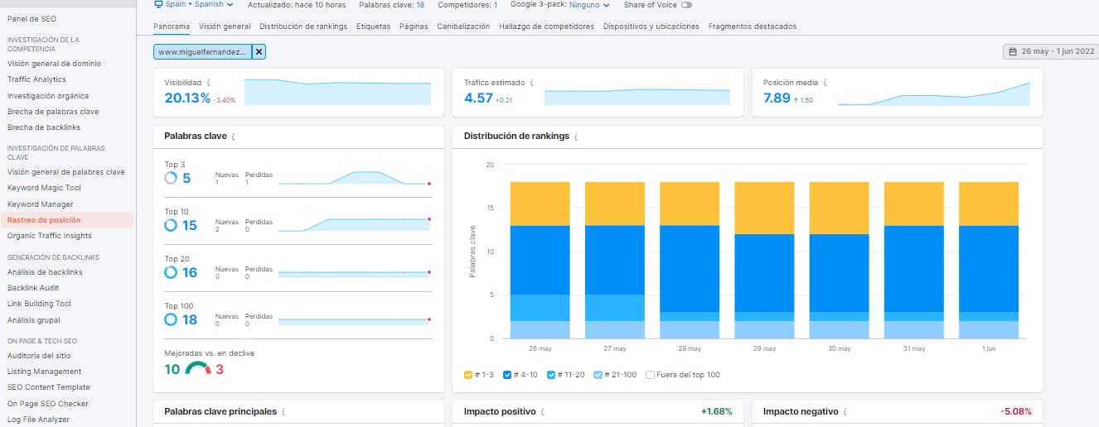
Task: Open Panel de SEO in sidebar
Action: [x=32, y=18]
